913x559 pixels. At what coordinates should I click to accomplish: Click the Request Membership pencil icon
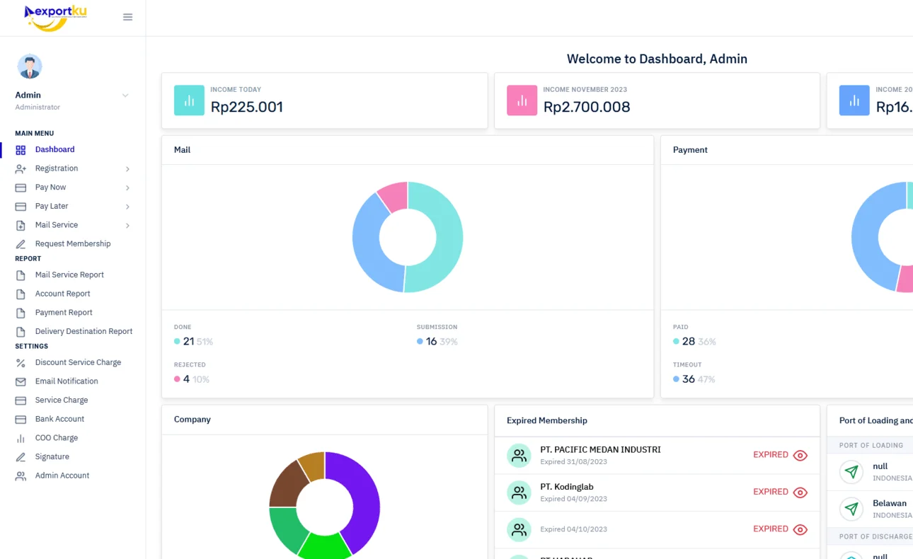click(x=21, y=244)
